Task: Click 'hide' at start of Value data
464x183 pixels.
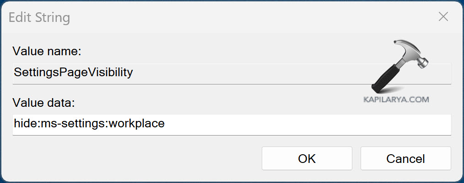Action: 24,124
